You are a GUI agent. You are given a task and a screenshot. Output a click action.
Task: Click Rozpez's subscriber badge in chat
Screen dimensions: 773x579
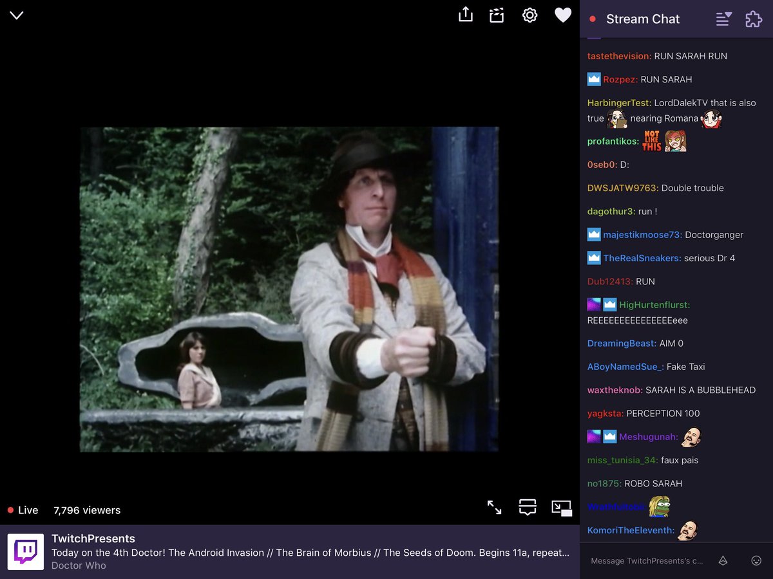pos(593,79)
